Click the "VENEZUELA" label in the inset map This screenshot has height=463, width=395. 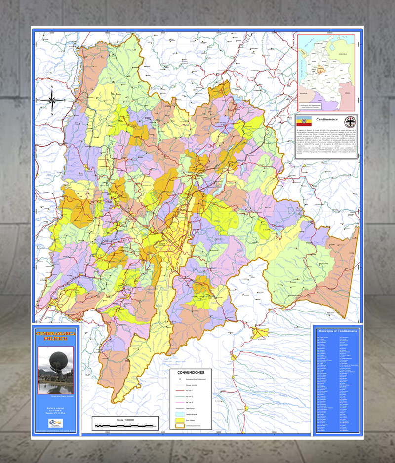click(x=342, y=54)
